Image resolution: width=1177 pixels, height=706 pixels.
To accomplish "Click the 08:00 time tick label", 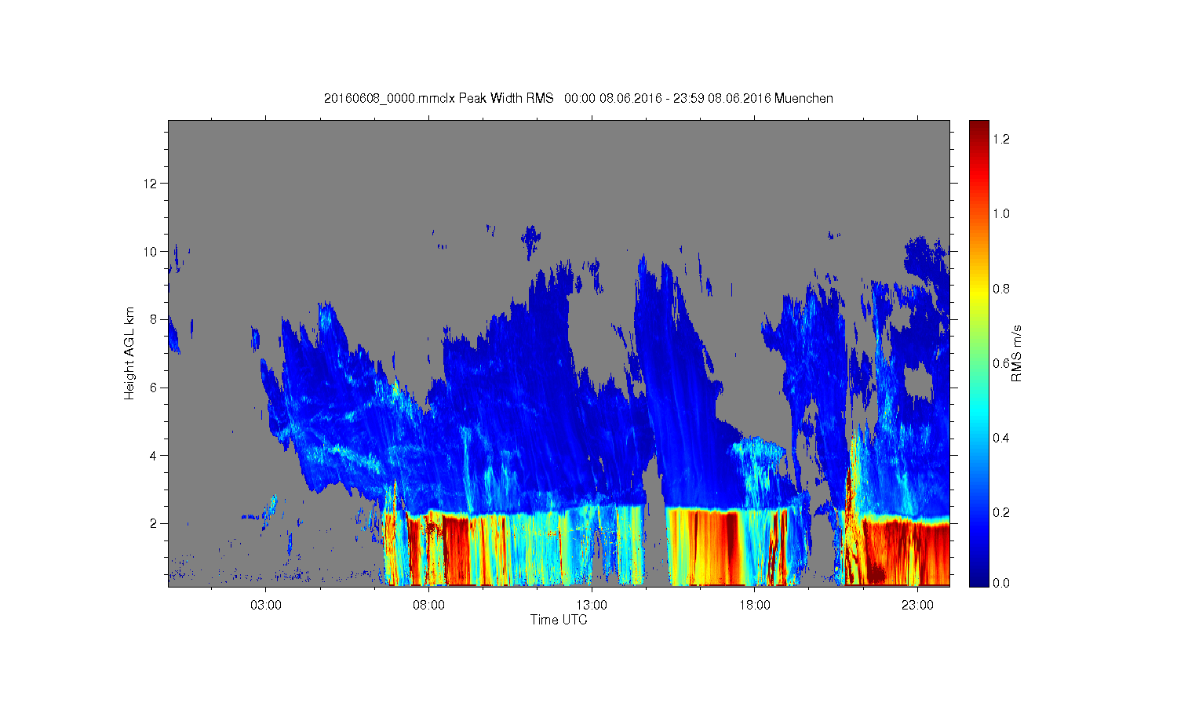I will click(428, 606).
